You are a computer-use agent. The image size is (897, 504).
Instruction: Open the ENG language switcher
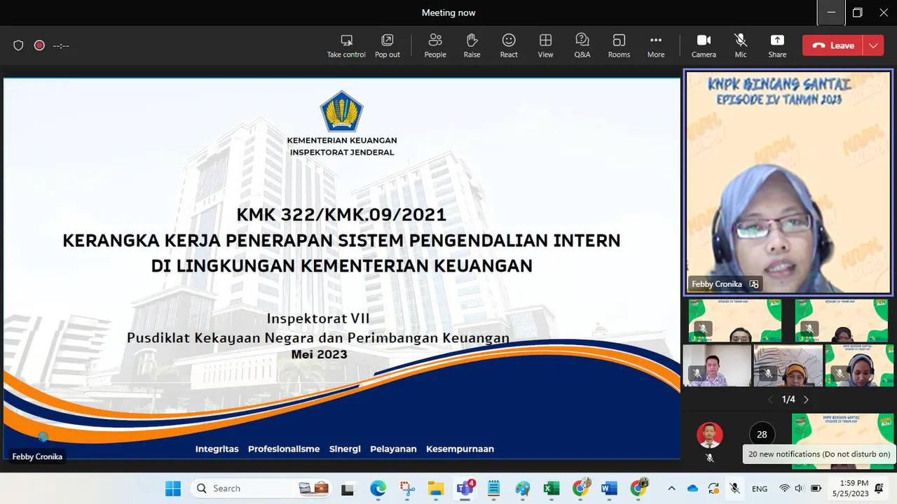coord(760,489)
